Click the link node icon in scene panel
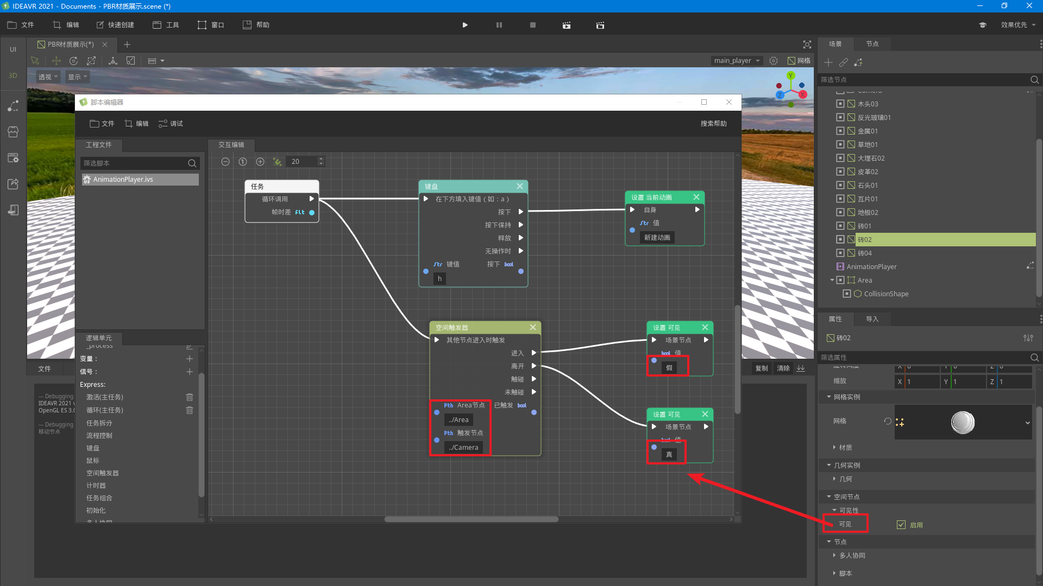The image size is (1043, 586). coord(843,62)
